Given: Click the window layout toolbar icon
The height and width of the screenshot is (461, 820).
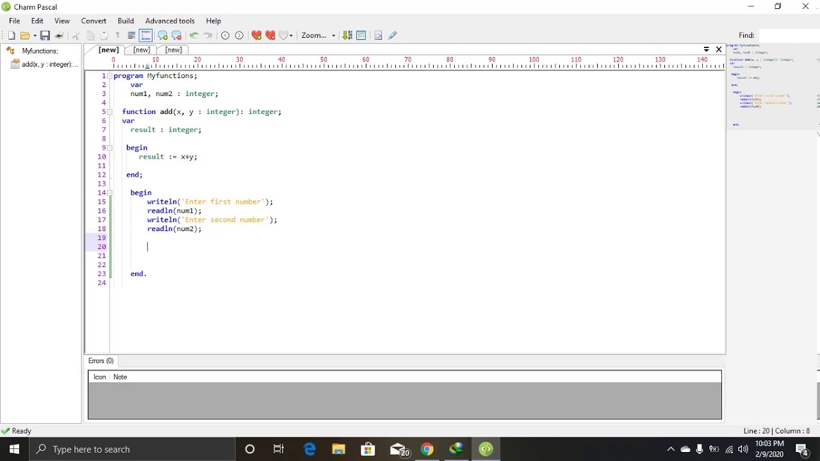Looking at the screenshot, I should pyautogui.click(x=361, y=36).
